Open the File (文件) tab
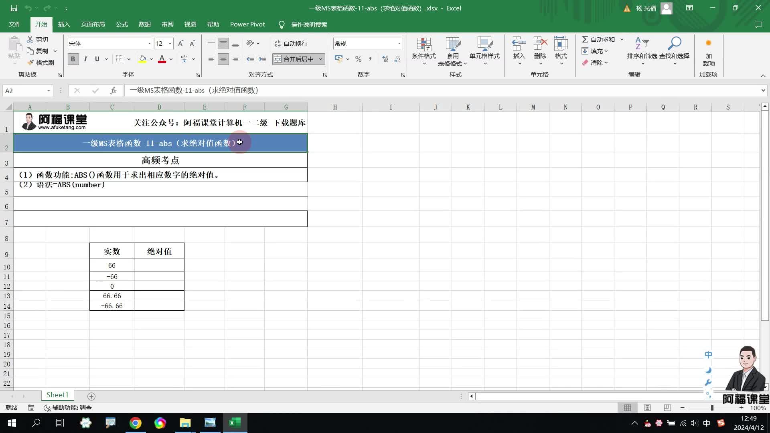The width and height of the screenshot is (770, 433). pos(15,24)
